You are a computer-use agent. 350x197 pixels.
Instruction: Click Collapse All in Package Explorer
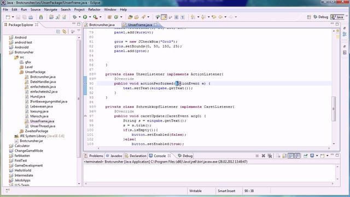click(x=59, y=32)
